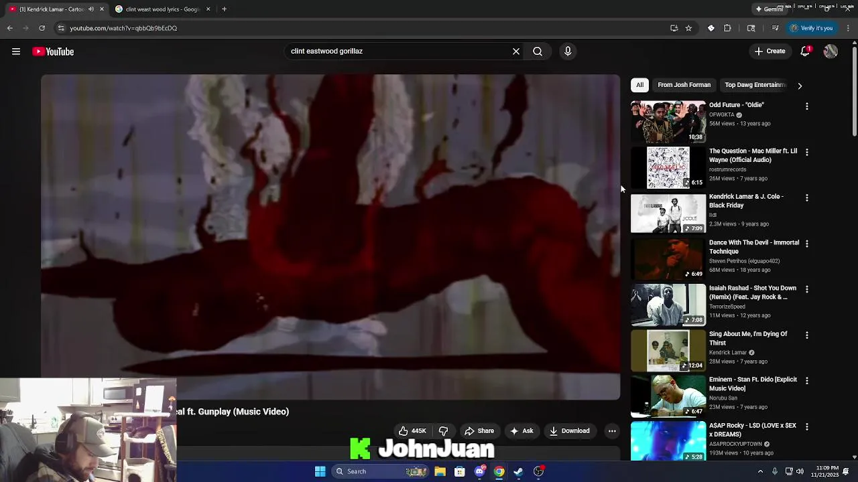Reload the page in Chrome
Viewport: 858px width, 482px height.
pos(42,28)
